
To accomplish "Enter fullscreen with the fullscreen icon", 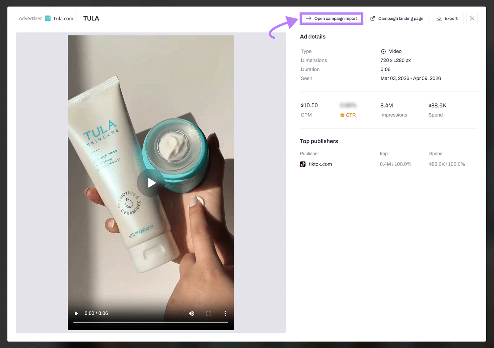I will click(x=208, y=313).
